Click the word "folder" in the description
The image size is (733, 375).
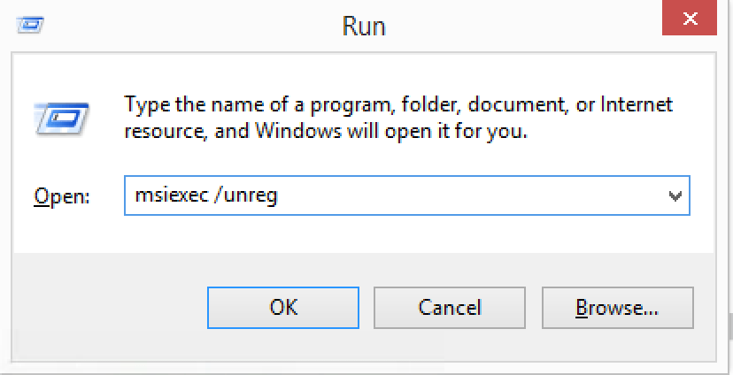point(430,104)
